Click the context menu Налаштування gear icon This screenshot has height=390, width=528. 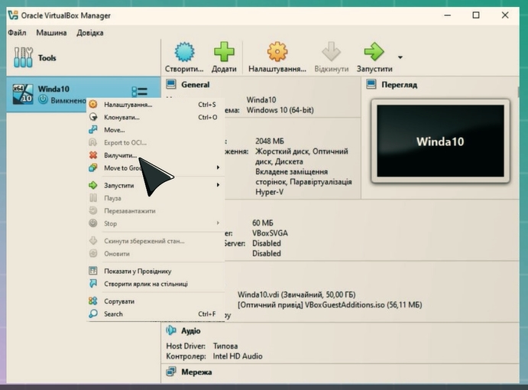(93, 105)
